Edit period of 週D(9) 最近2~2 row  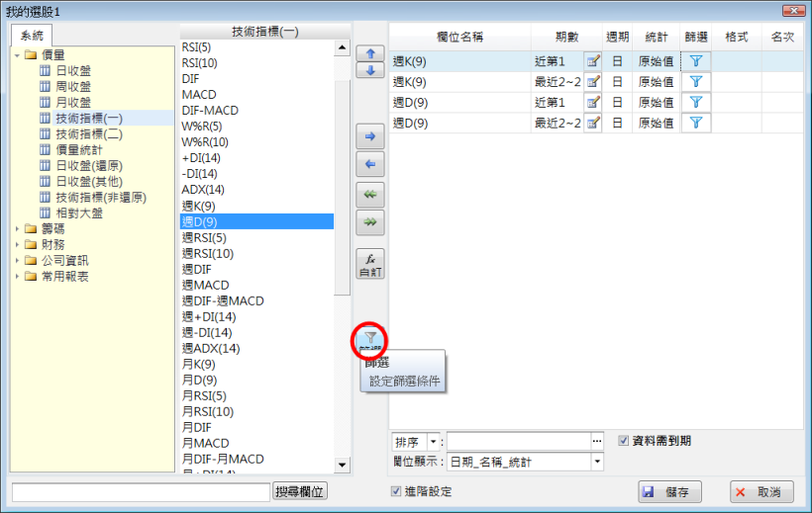(593, 123)
